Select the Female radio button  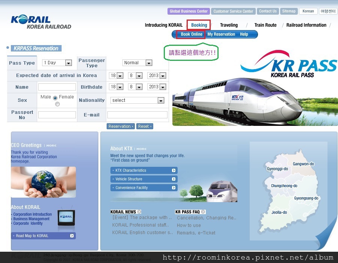point(57,104)
